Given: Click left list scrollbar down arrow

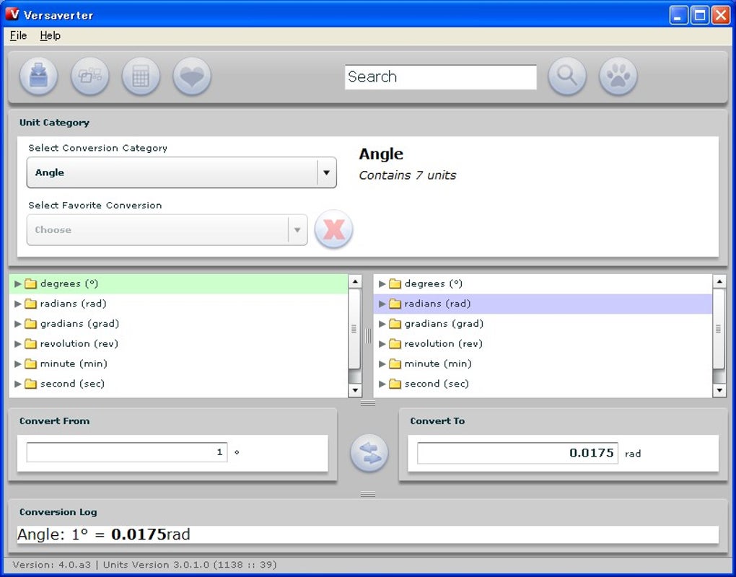Looking at the screenshot, I should pos(355,390).
